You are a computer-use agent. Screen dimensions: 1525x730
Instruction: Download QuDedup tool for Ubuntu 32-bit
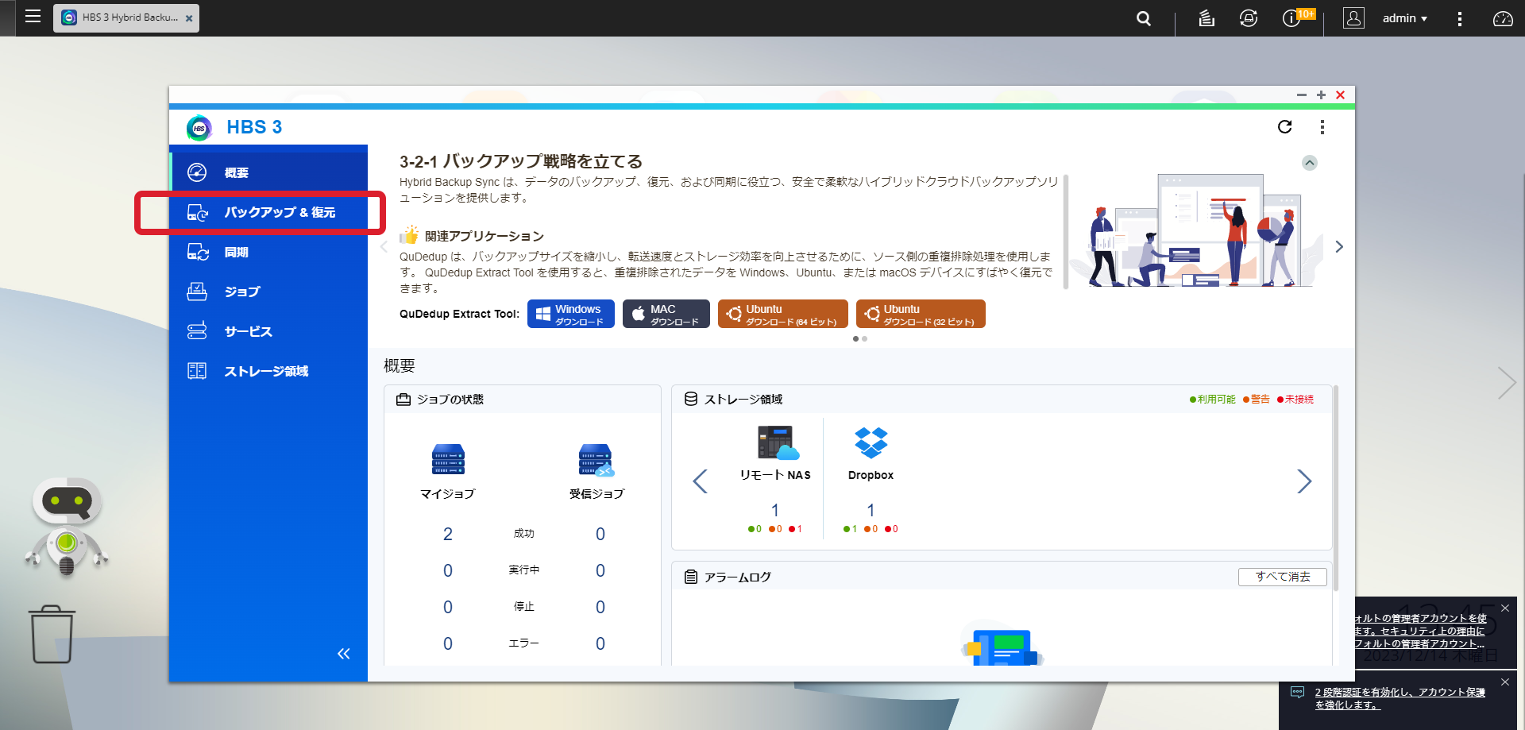[921, 314]
